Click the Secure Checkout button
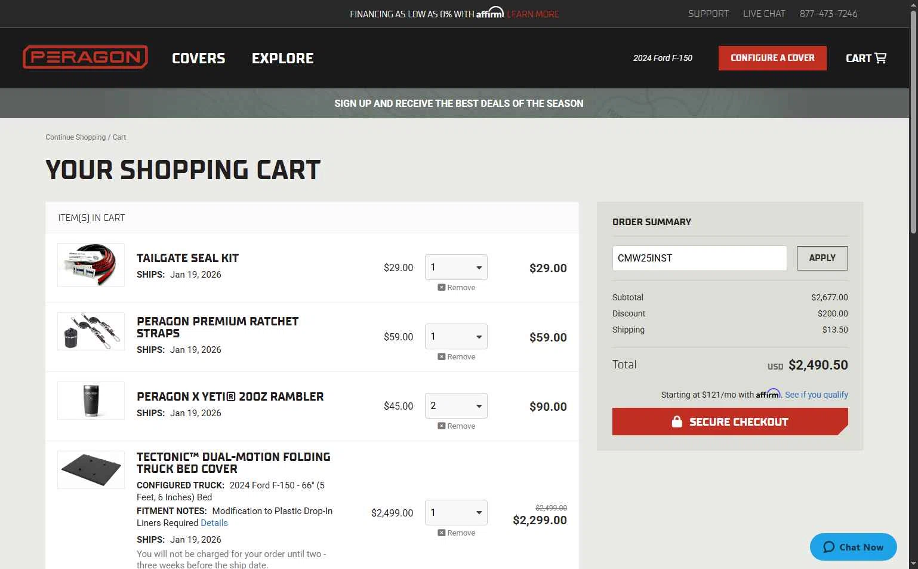 pyautogui.click(x=730, y=422)
